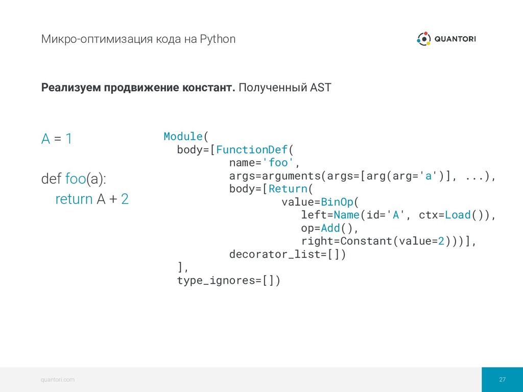Click the line 'def foo(a):'
The image size is (523, 392).
point(74,179)
